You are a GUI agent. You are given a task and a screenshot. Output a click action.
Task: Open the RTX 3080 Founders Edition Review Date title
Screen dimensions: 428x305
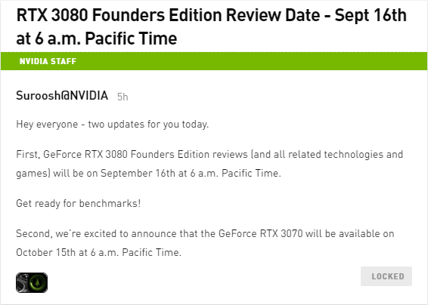pos(212,26)
